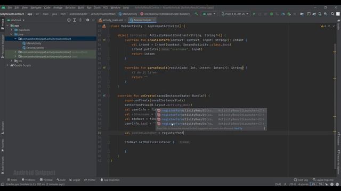
Task: Click the gutter icon beside class MainActivity
Action: 104,26
